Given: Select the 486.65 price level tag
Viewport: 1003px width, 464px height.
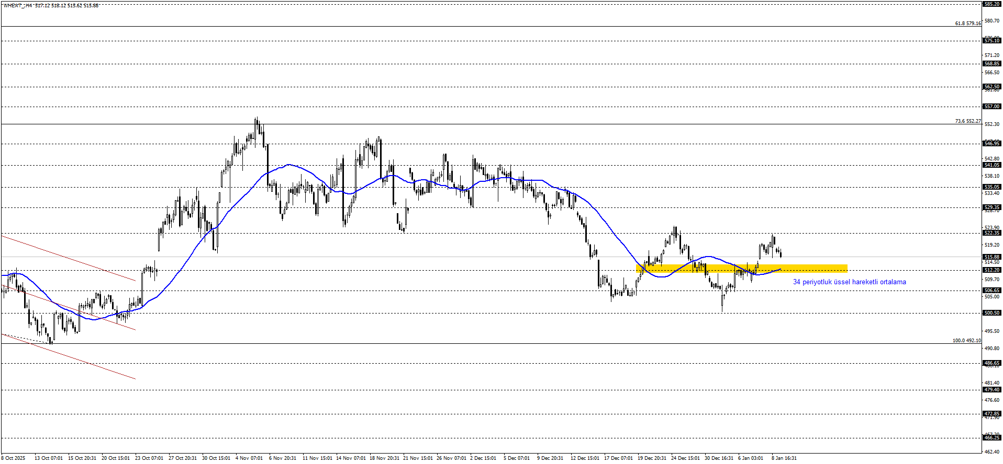Looking at the screenshot, I should click(x=992, y=363).
